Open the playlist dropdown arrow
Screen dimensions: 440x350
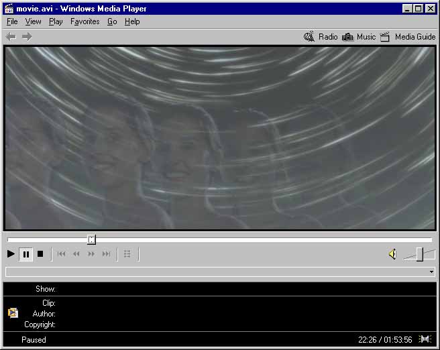click(431, 272)
